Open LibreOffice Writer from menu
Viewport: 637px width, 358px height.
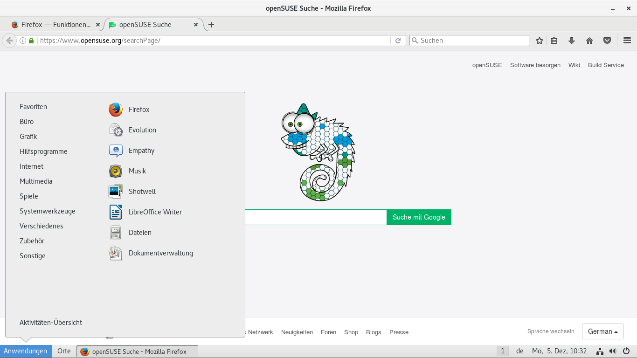(145, 212)
